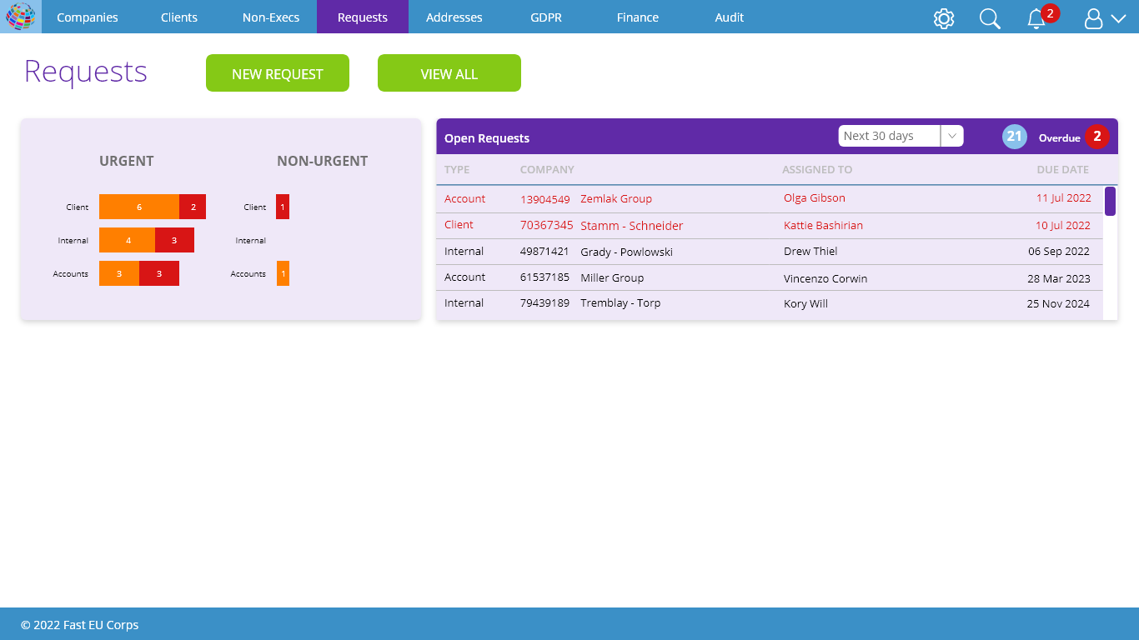Go to the Clients tab
The width and height of the screenshot is (1139, 640).
tap(179, 17)
